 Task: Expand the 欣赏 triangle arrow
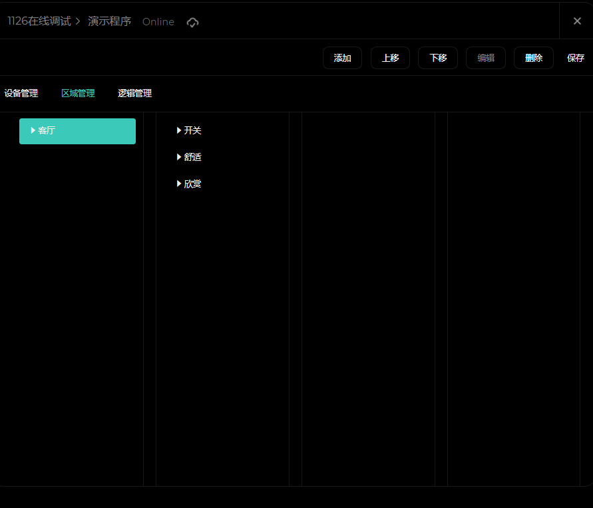[179, 184]
